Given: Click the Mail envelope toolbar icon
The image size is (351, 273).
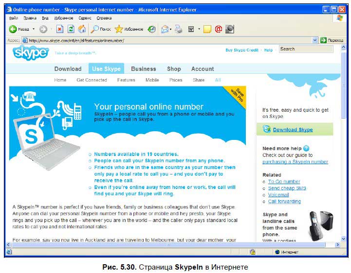Looking at the screenshot, I should tap(165, 29).
